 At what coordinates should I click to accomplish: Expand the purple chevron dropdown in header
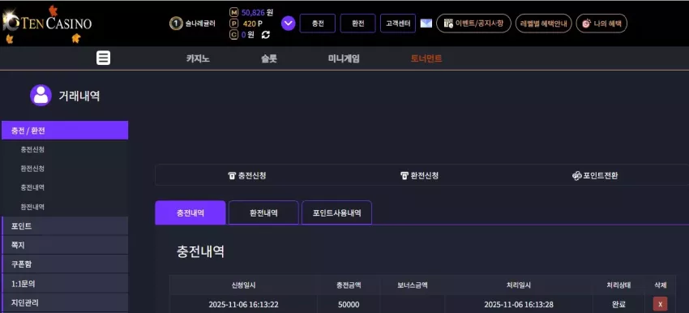coord(288,23)
